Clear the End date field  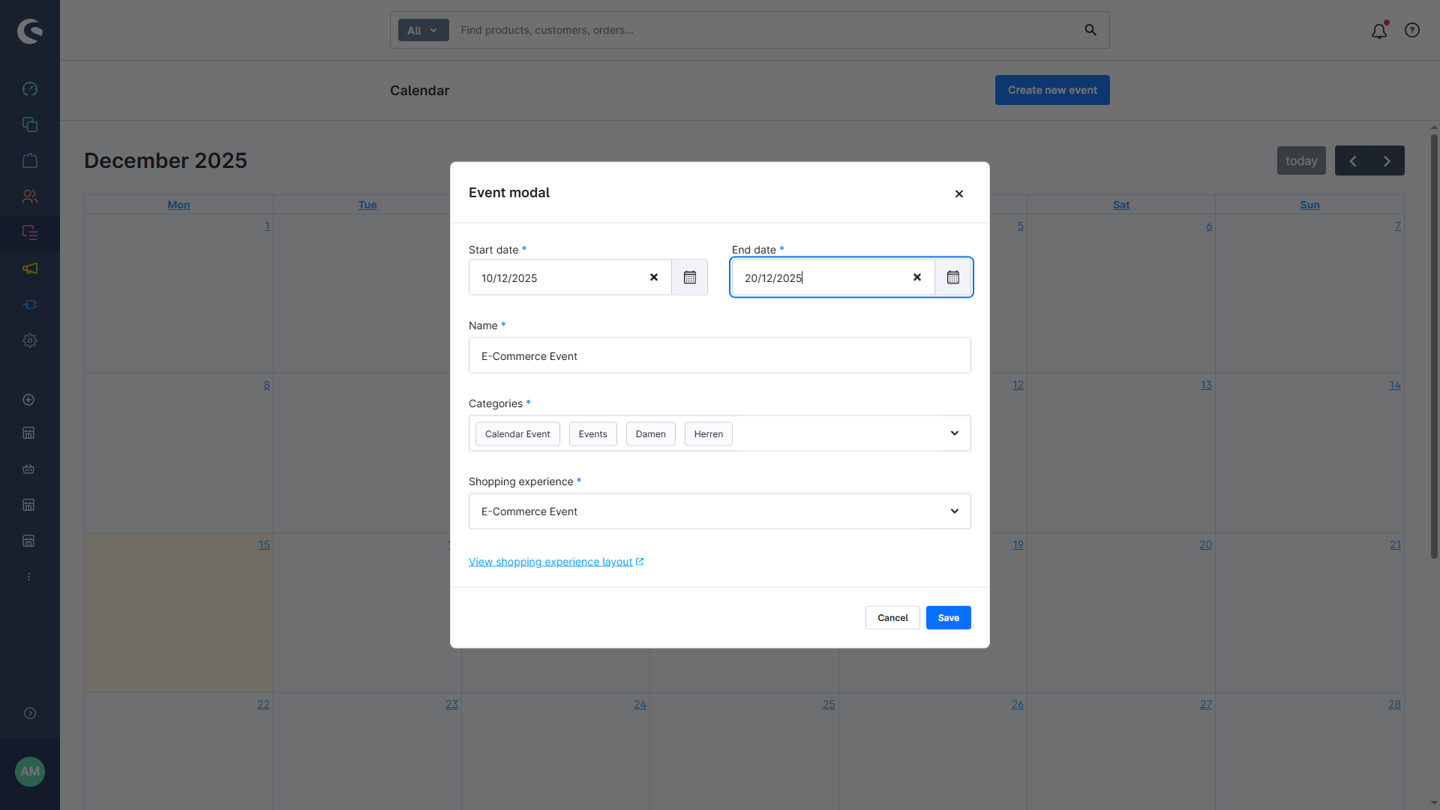(916, 277)
